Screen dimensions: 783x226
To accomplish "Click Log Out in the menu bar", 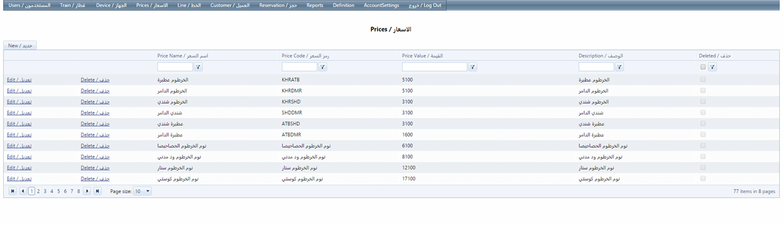I will tap(425, 5).
